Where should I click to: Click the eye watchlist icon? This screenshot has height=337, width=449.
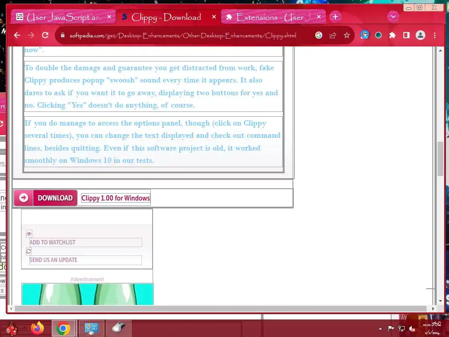[29, 233]
